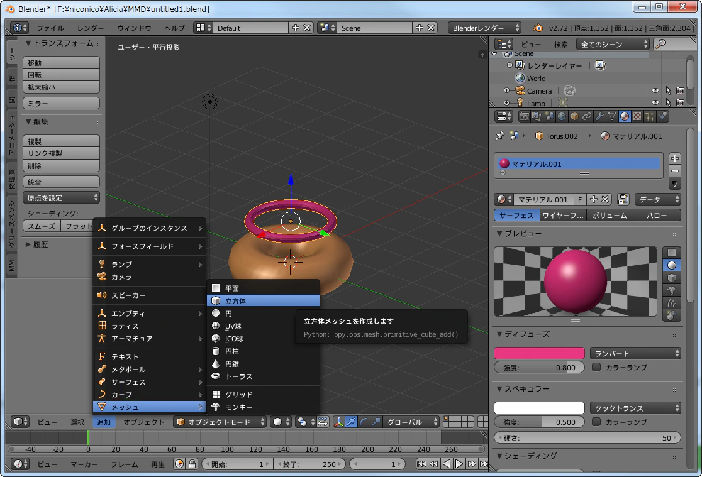Click the Blender info editor type icon
The width and height of the screenshot is (702, 477).
click(x=19, y=28)
